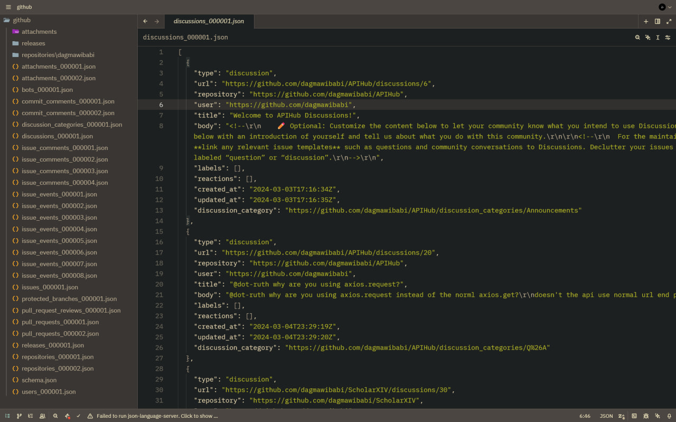This screenshot has height=422, width=676.
Task: Click the json-language-server failure message
Action: [x=157, y=416]
